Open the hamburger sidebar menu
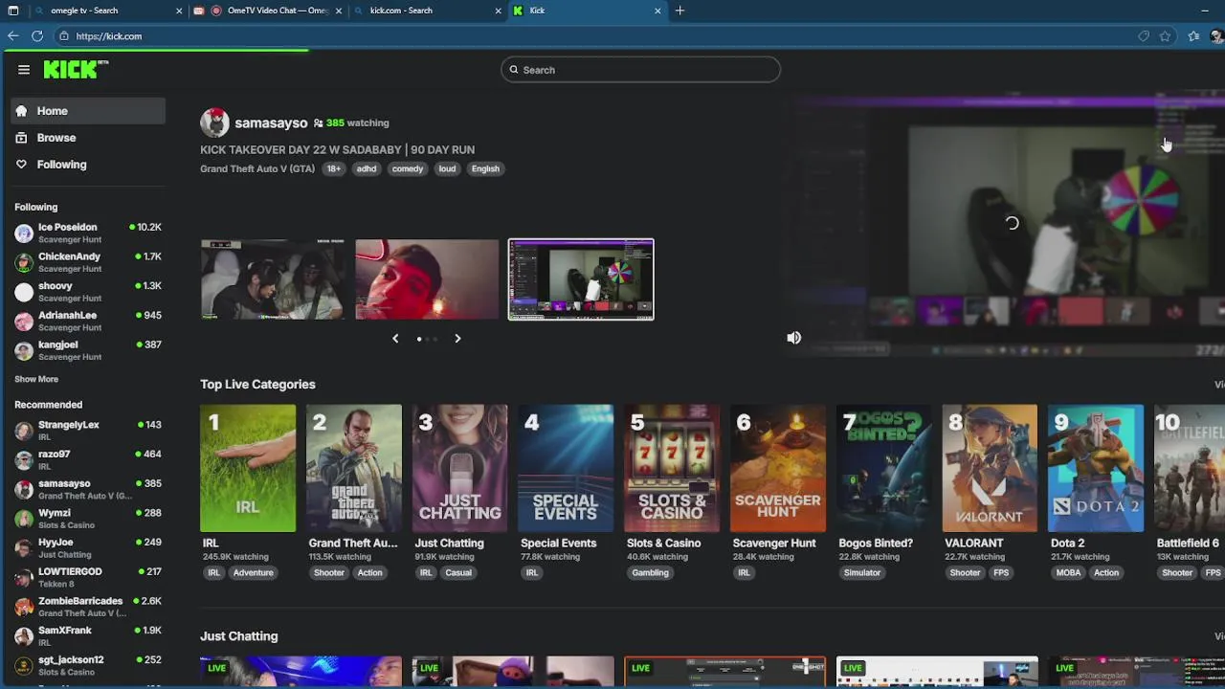This screenshot has height=689, width=1225. 24,70
